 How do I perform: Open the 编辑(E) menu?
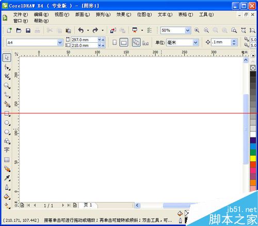[41, 14]
